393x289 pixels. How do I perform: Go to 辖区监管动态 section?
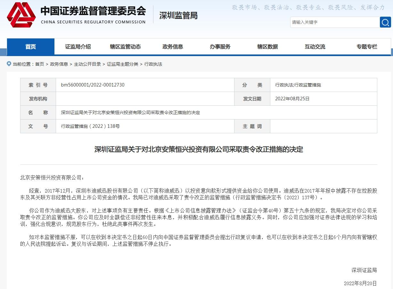pos(125,47)
